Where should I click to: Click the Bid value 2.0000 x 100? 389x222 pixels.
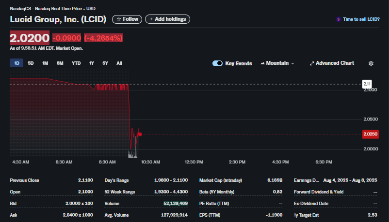(x=79, y=204)
